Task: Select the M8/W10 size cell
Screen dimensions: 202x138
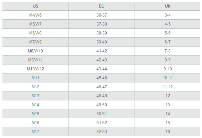Action: click(35, 51)
